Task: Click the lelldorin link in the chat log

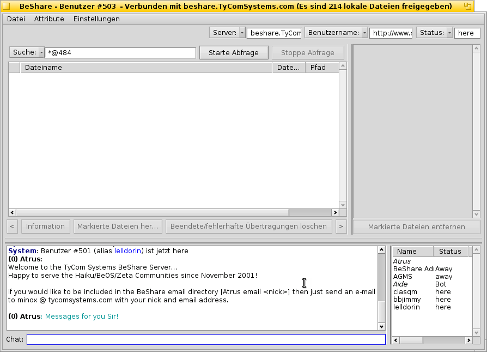Action: point(127,251)
